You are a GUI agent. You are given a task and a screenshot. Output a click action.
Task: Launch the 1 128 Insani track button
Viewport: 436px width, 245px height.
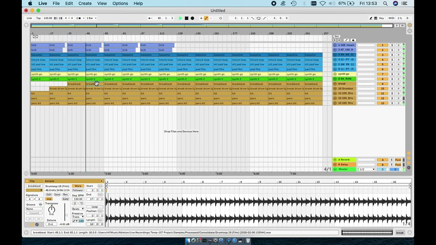(x=335, y=45)
